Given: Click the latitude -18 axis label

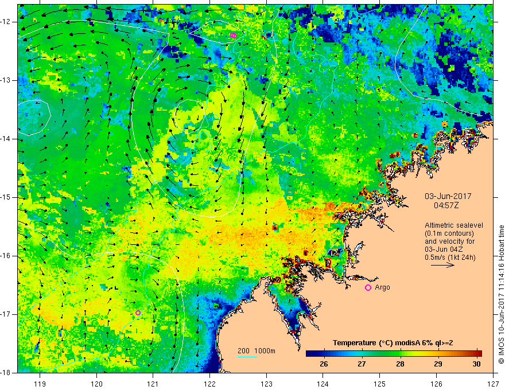Looking at the screenshot, I should [x=6, y=373].
